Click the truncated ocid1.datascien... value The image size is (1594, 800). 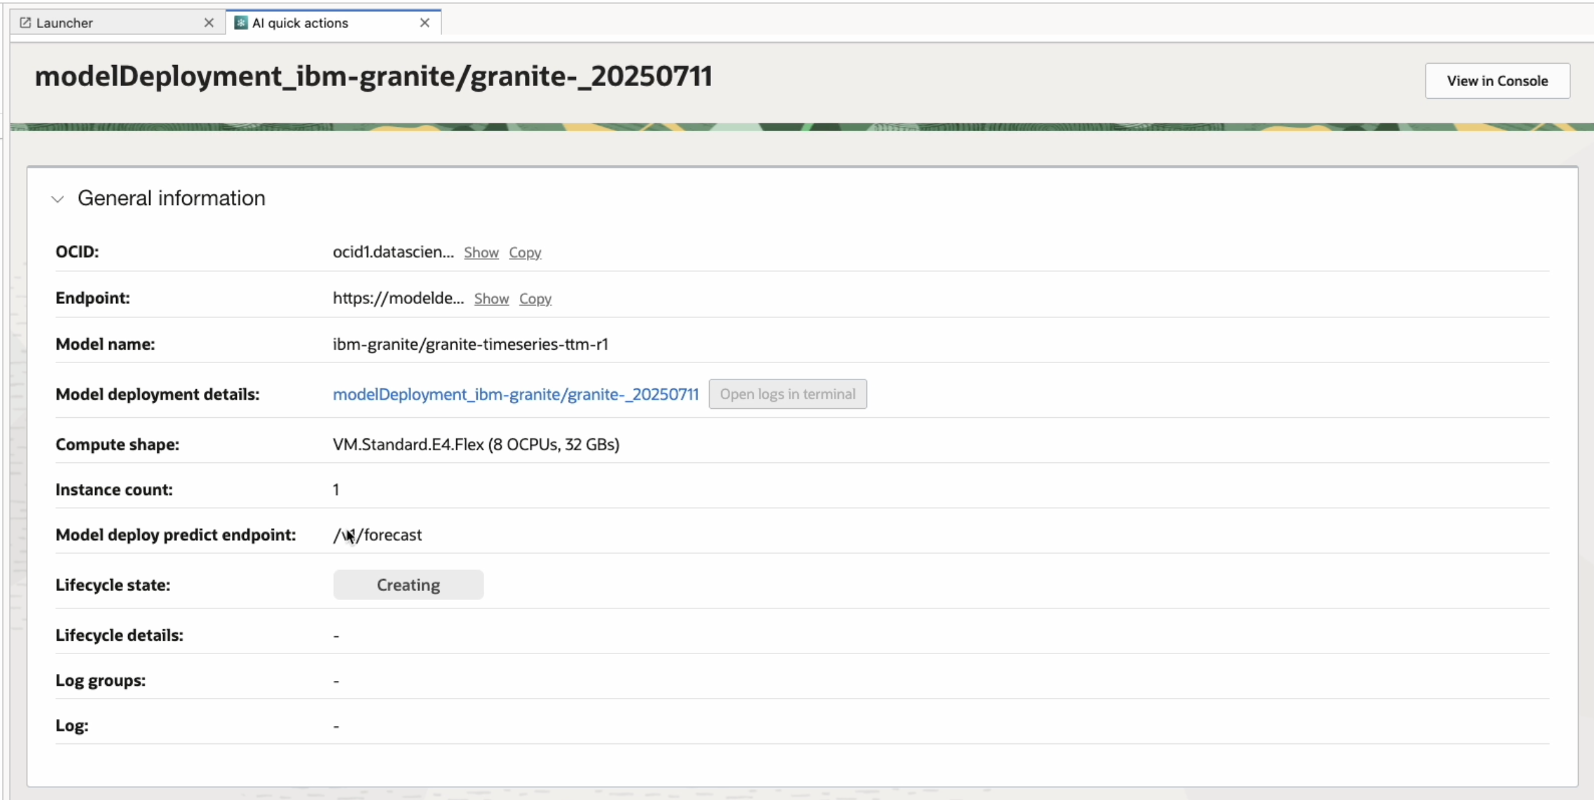click(x=393, y=252)
